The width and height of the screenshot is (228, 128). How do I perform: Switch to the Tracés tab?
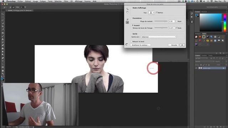click(210, 55)
